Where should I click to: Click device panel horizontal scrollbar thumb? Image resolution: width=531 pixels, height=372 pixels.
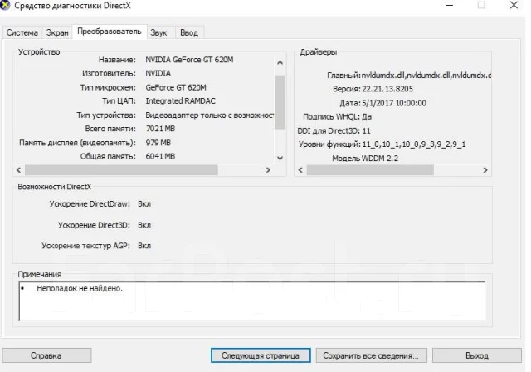121,169
